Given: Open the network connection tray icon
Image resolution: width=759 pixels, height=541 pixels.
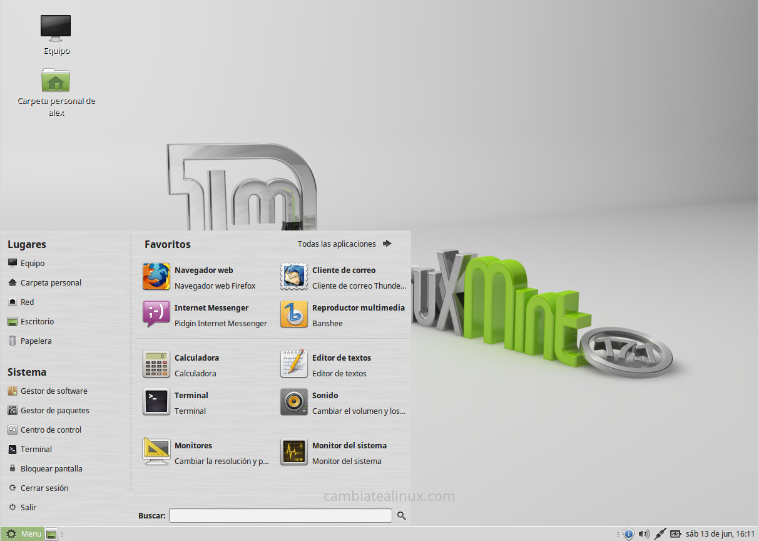Looking at the screenshot, I should click(660, 534).
